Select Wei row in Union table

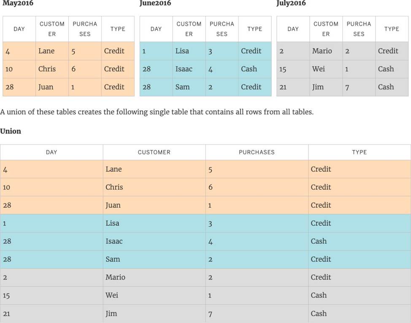[205, 295]
